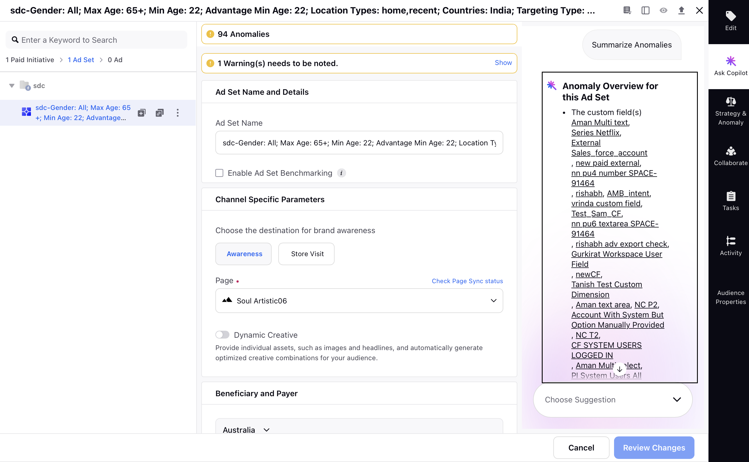The width and height of the screenshot is (749, 462).
Task: Click the copy-link icon on sdc ad set row
Action: (159, 113)
